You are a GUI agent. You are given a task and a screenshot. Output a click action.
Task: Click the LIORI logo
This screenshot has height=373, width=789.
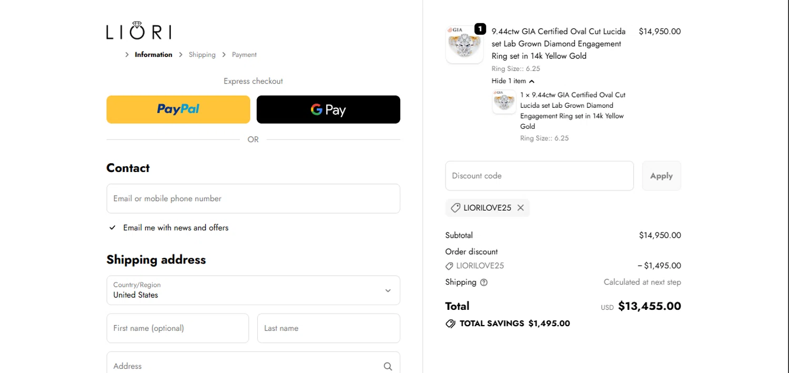pos(139,31)
